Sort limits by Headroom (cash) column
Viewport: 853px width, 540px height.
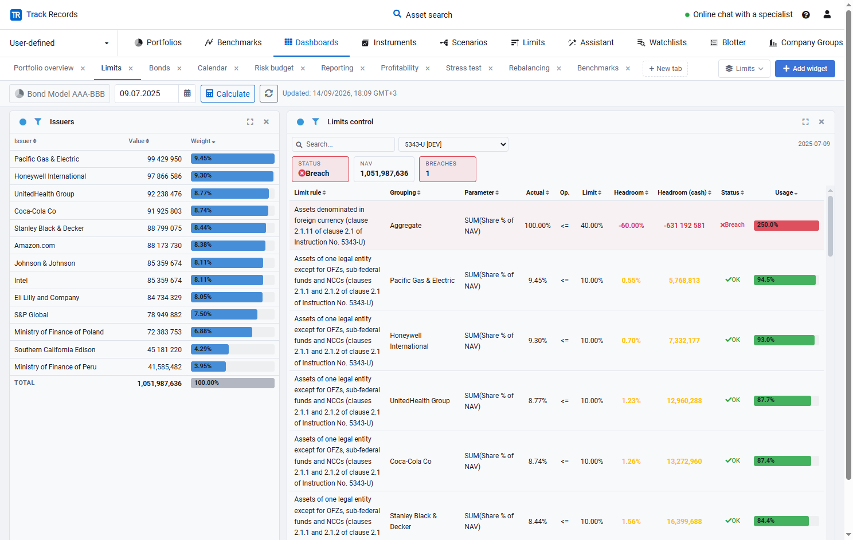click(x=684, y=192)
